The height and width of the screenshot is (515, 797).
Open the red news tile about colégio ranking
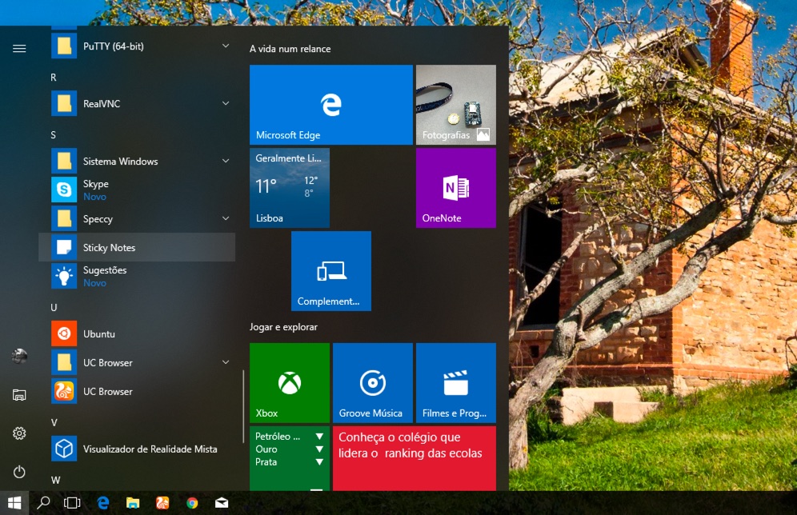pos(415,459)
